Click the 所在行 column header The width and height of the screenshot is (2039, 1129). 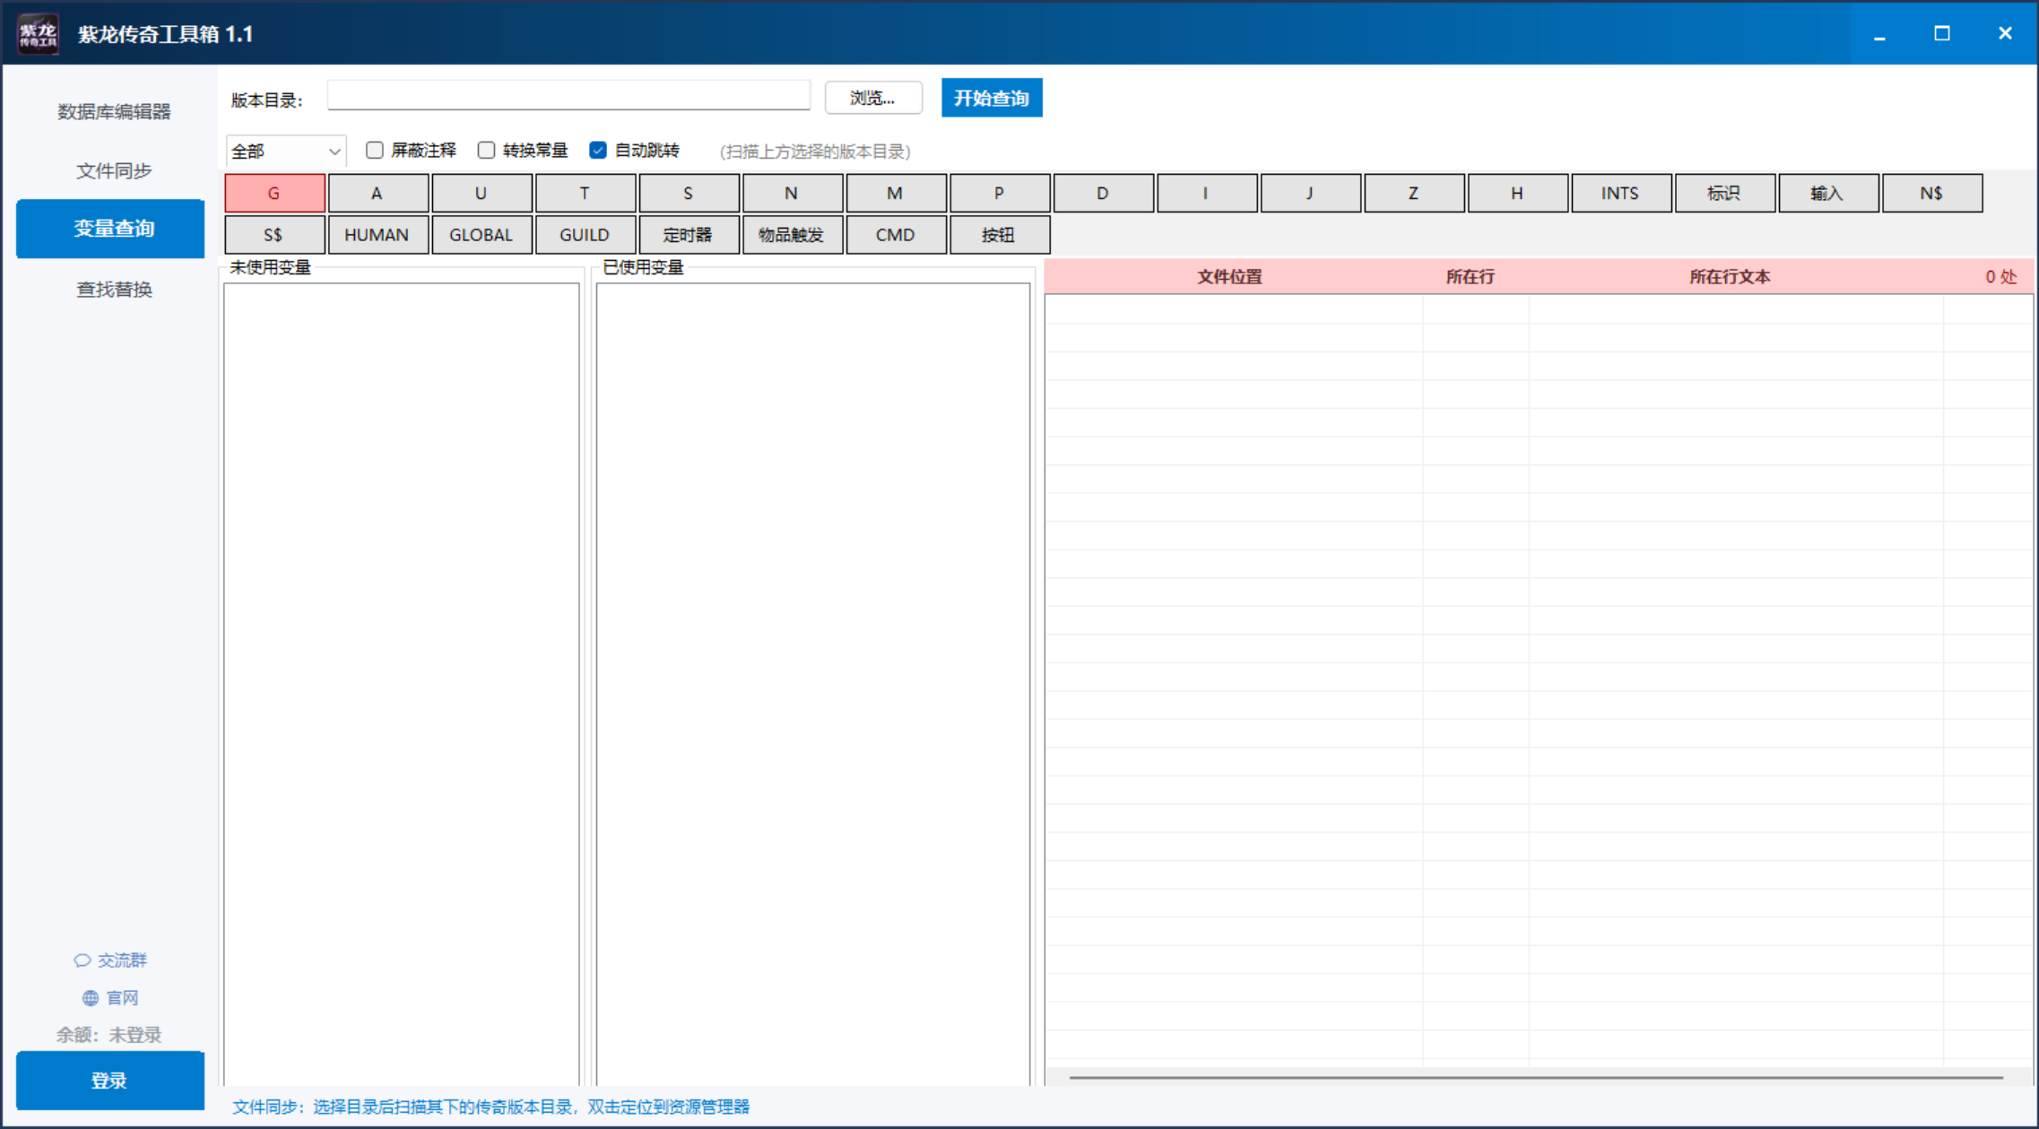[1471, 277]
